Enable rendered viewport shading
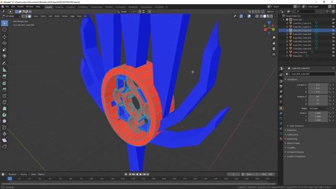The width and height of the screenshot is (336, 189). pyautogui.click(x=271, y=16)
